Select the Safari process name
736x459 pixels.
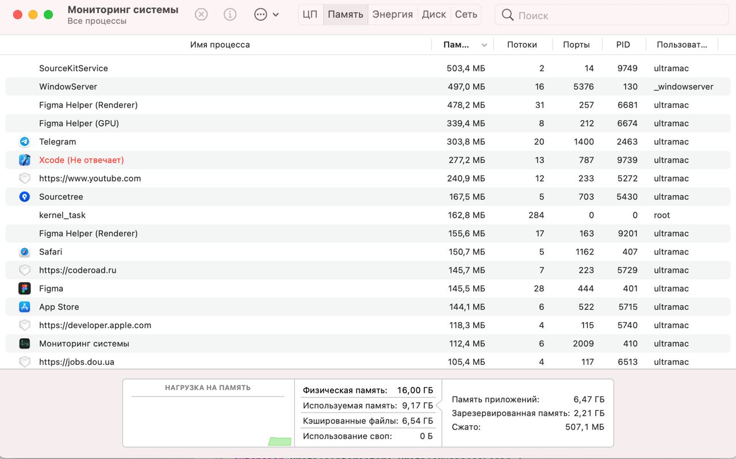click(51, 252)
